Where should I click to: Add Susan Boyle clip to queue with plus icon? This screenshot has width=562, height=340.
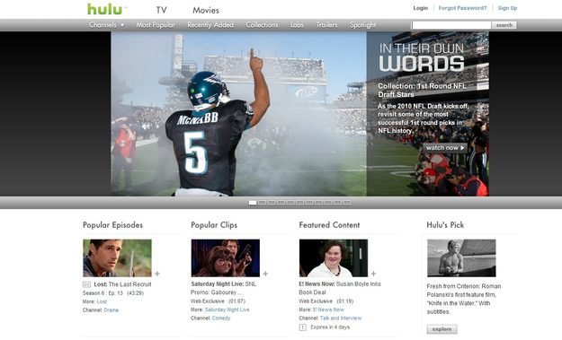point(373,274)
